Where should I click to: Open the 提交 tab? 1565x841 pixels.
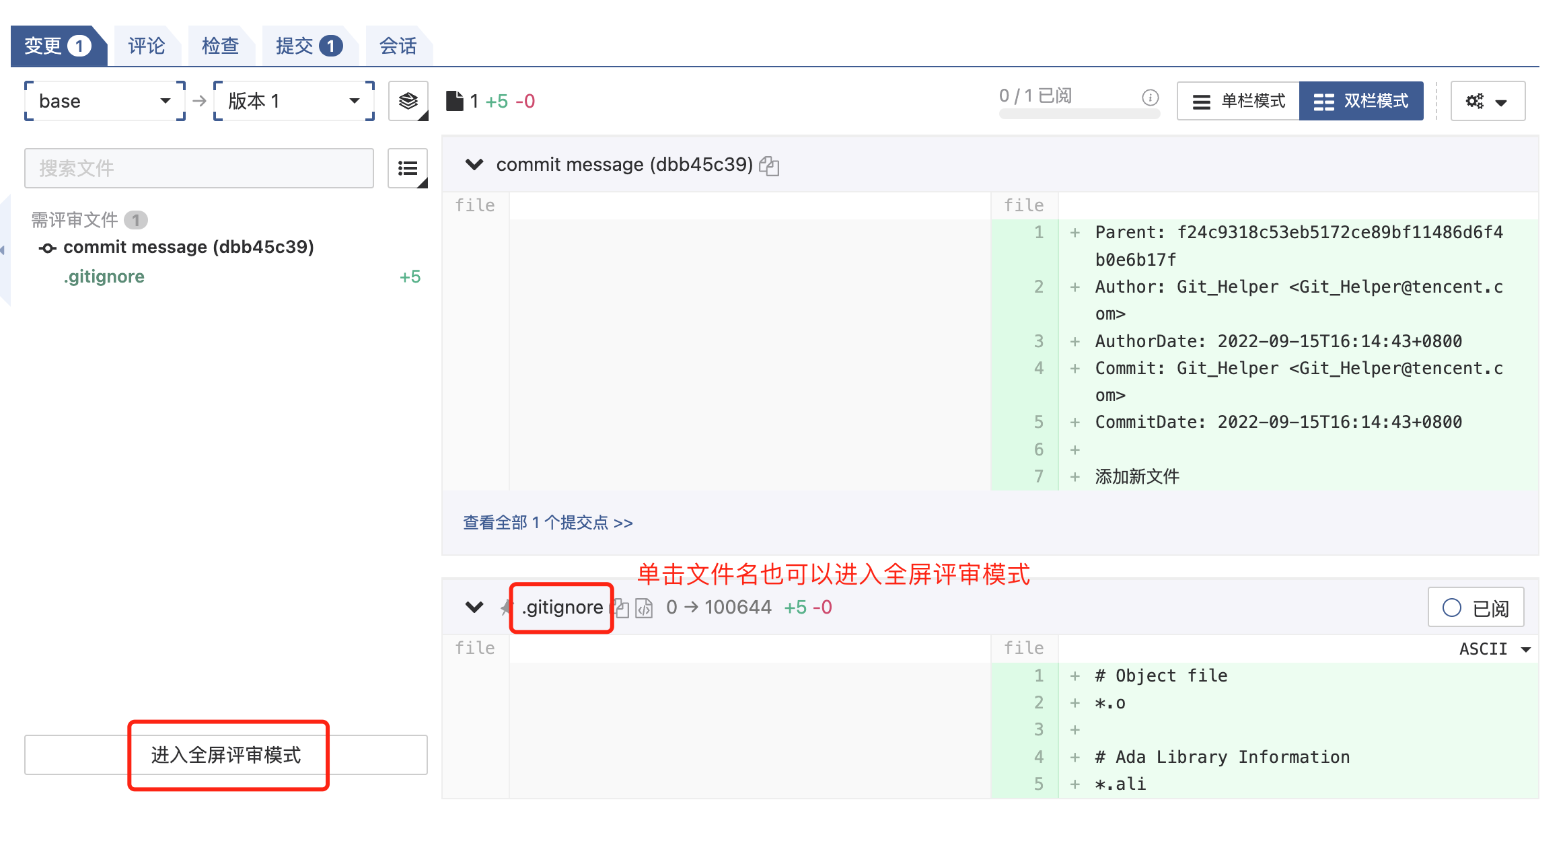pyautogui.click(x=307, y=46)
